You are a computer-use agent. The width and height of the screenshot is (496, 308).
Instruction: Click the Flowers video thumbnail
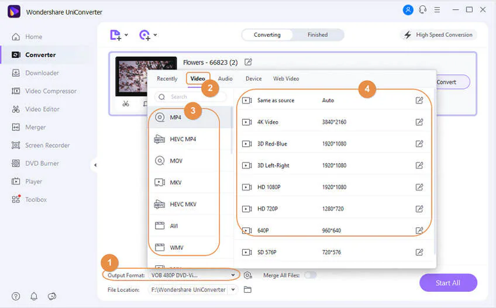146,77
